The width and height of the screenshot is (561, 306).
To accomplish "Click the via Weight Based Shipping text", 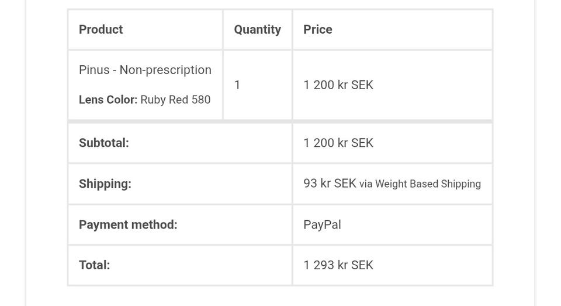I will coord(420,184).
